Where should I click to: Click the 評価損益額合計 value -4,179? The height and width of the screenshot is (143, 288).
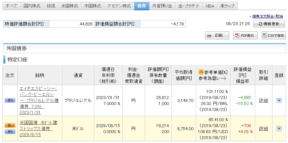[x=177, y=24]
